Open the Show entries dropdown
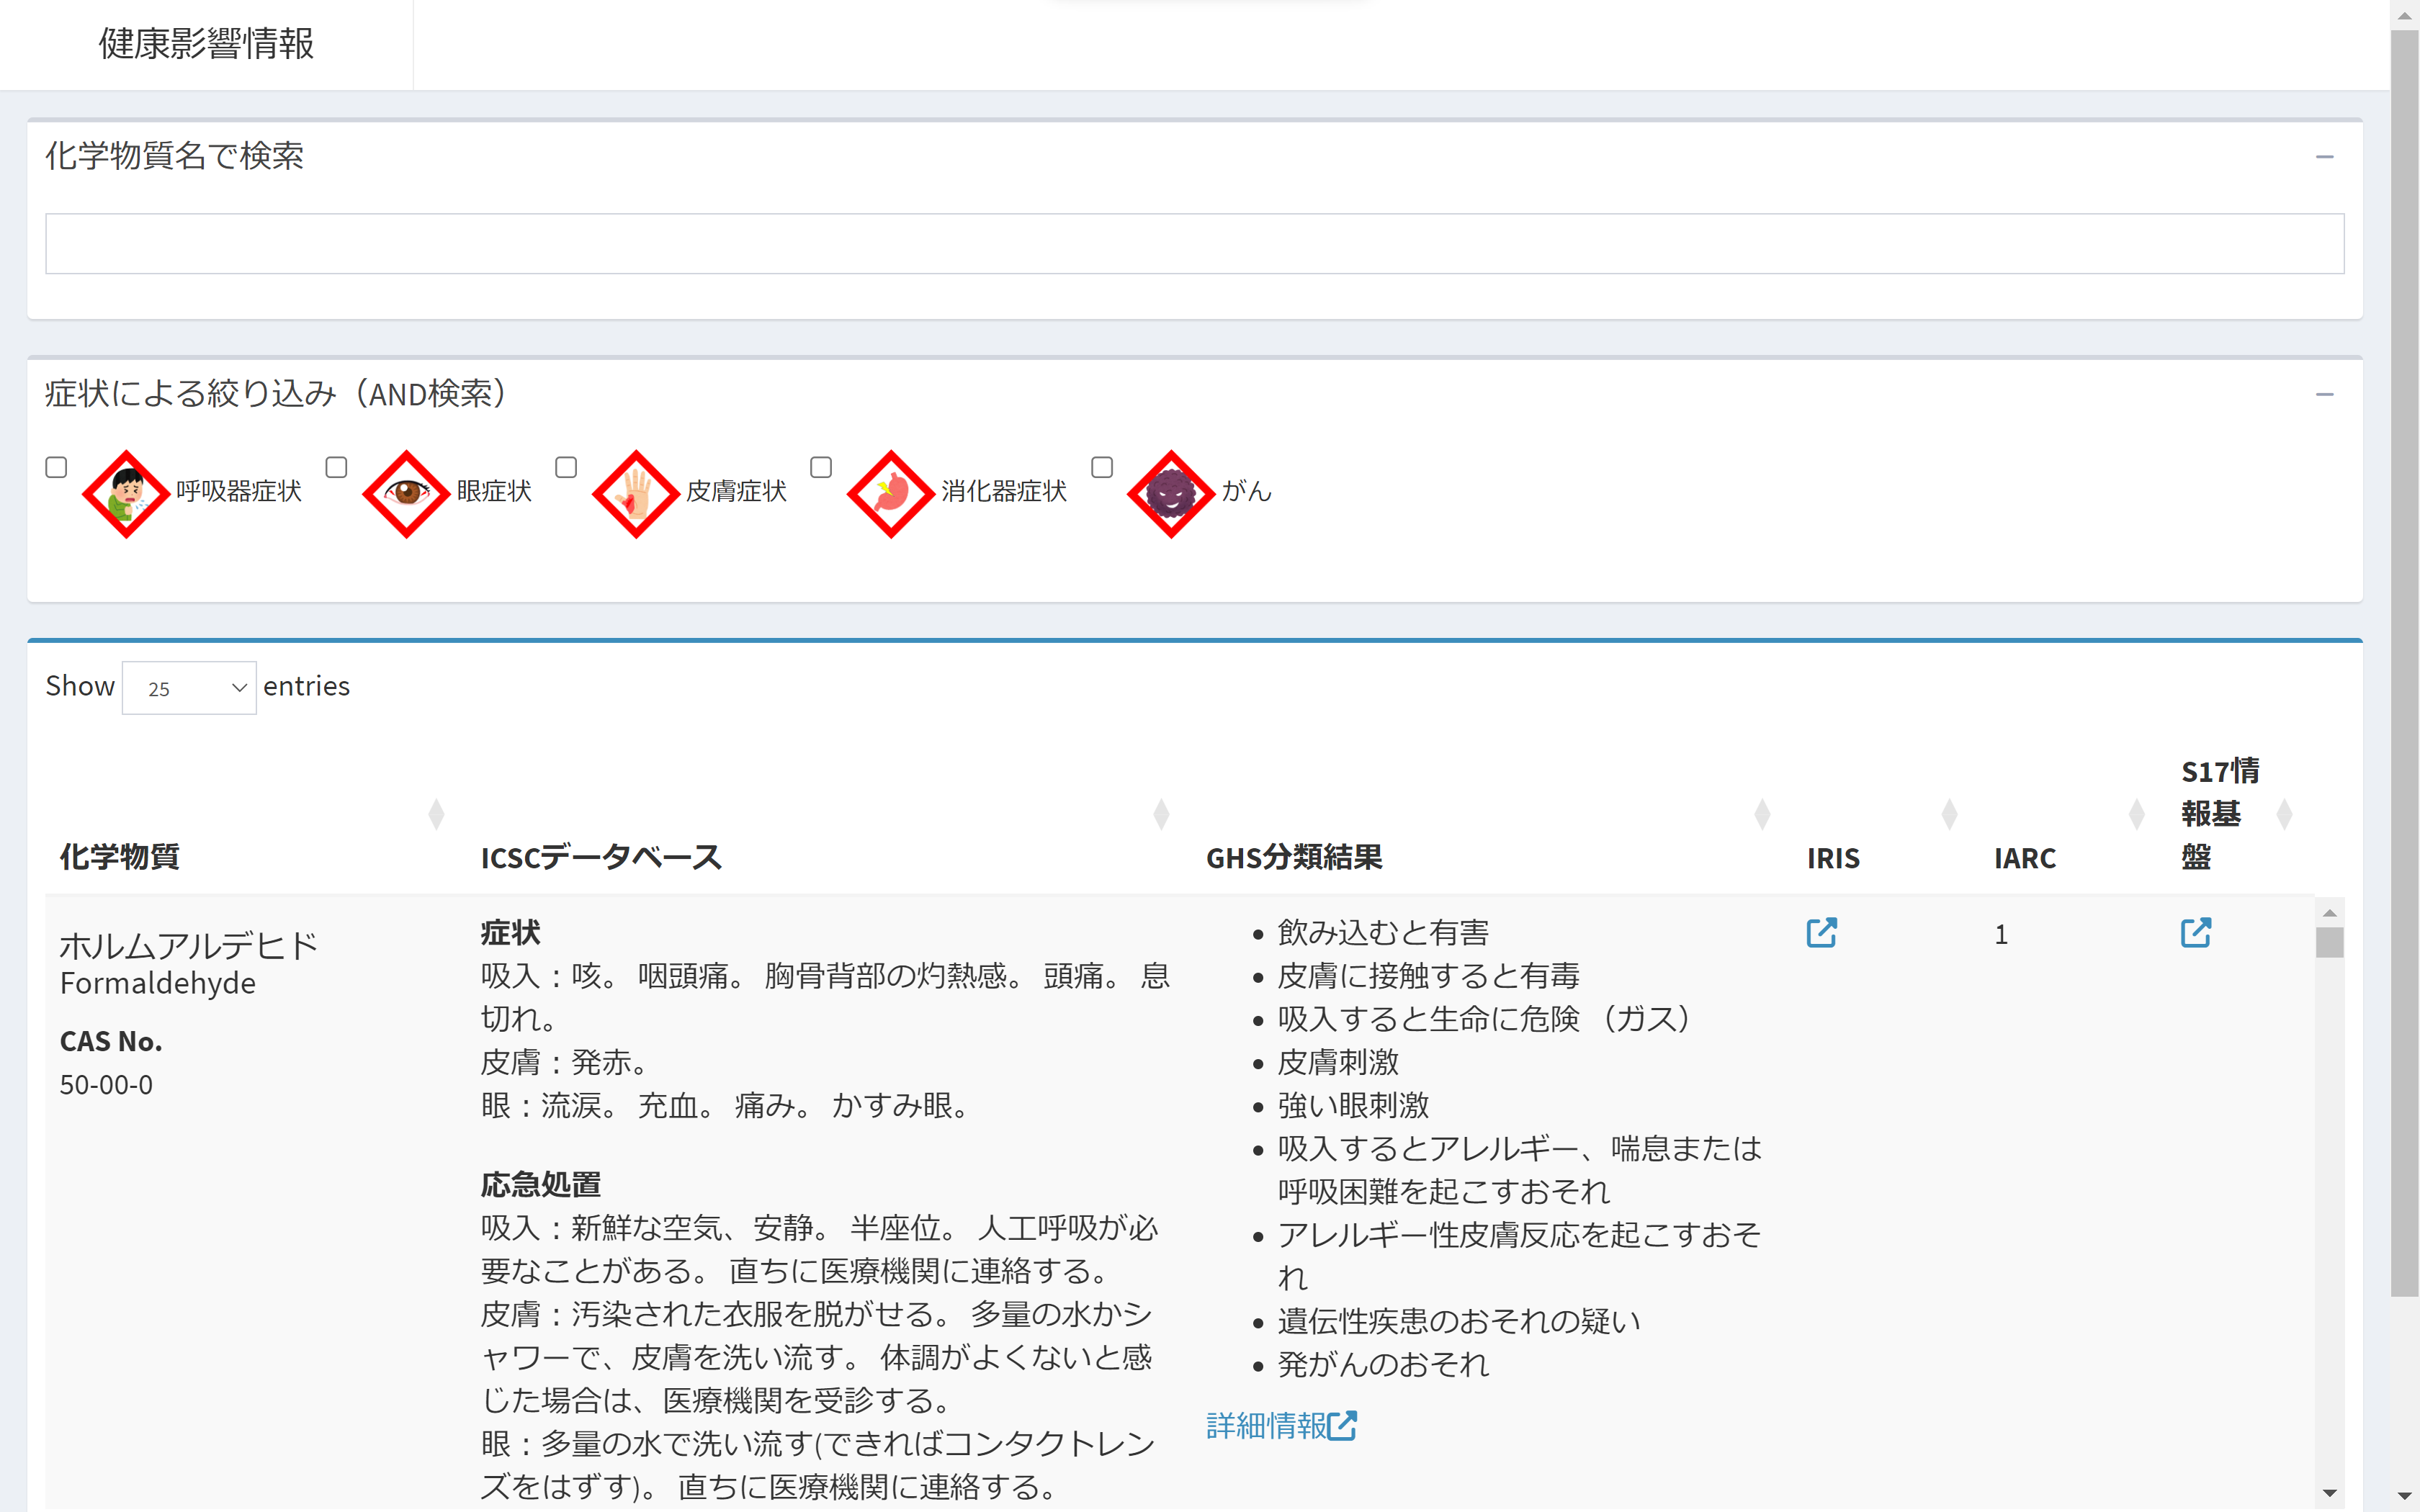 click(189, 688)
